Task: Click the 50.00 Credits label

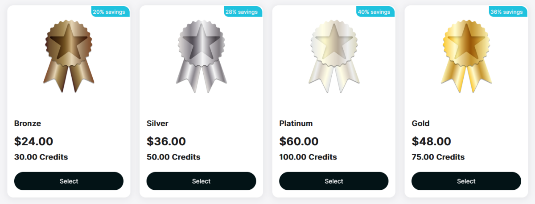Action: tap(173, 157)
